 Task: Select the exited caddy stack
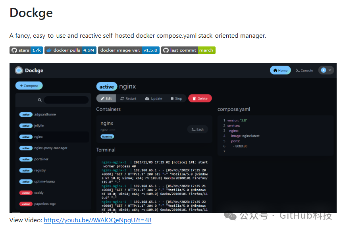53,193
